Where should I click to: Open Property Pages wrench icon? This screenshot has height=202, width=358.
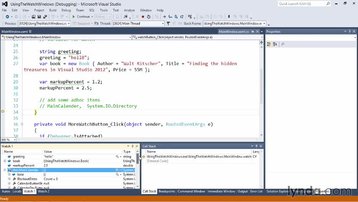click(283, 44)
